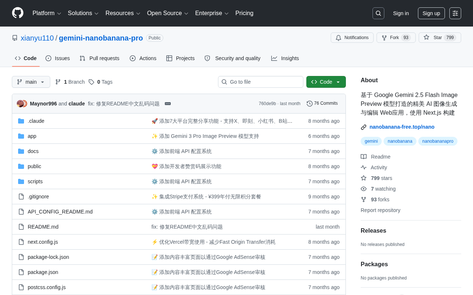Image resolution: width=473 pixels, height=295 pixels.
Task: Focus the Go to file search field
Action: point(261,82)
